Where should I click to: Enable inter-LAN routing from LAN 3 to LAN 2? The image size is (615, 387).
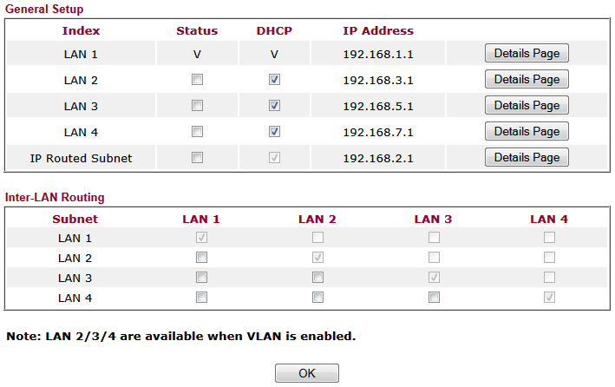pos(317,278)
